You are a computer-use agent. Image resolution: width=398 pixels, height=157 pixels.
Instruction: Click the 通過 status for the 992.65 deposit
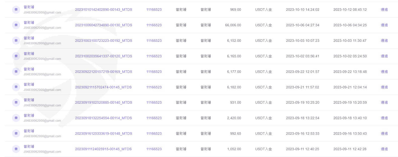pyautogui.click(x=384, y=133)
